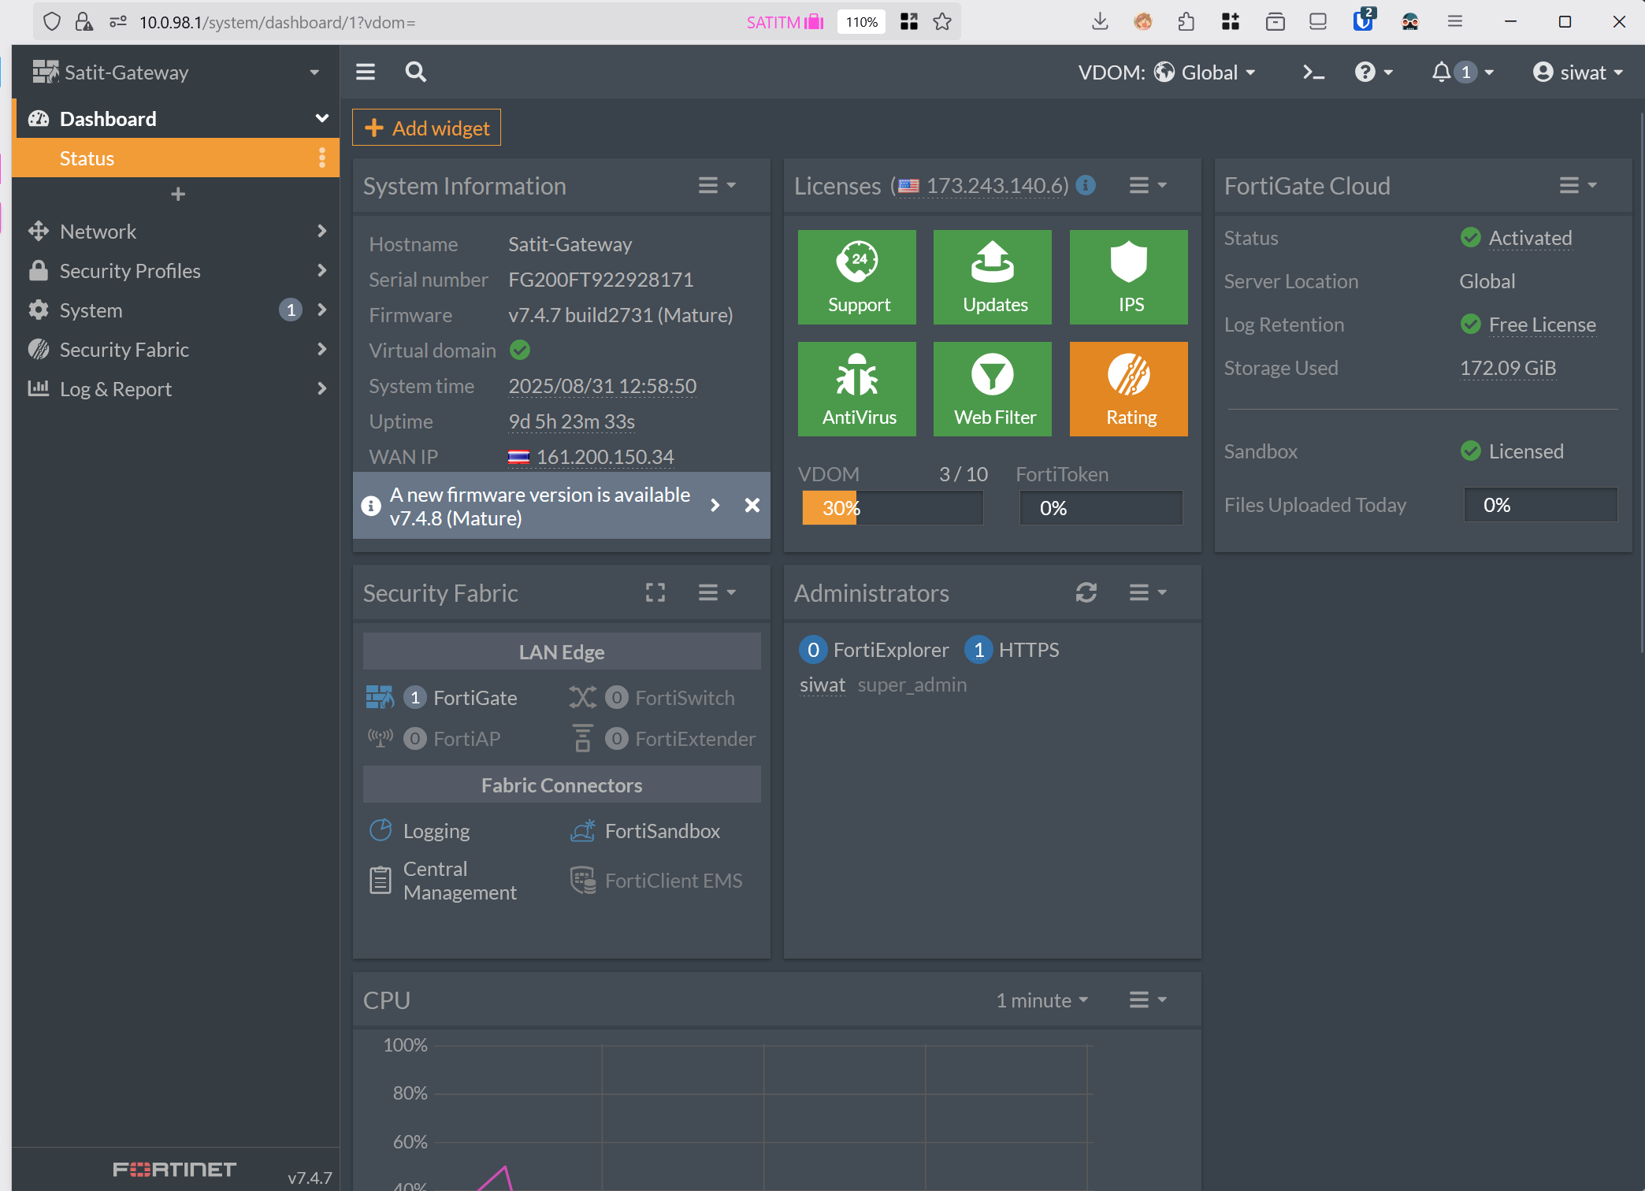The height and width of the screenshot is (1191, 1645).
Task: Expand the Security Fabric sidebar menu
Action: [176, 350]
